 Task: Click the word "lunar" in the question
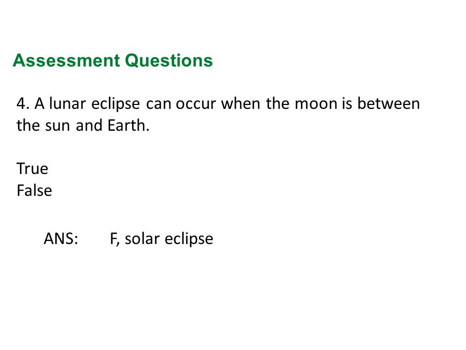[68, 104]
